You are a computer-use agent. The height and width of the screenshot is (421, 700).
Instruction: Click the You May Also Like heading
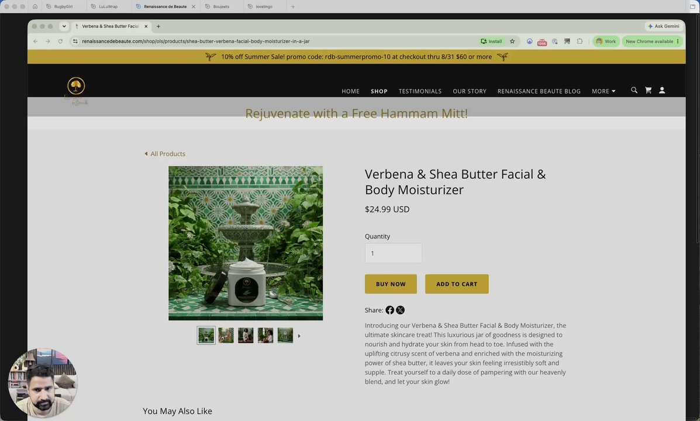(x=177, y=411)
